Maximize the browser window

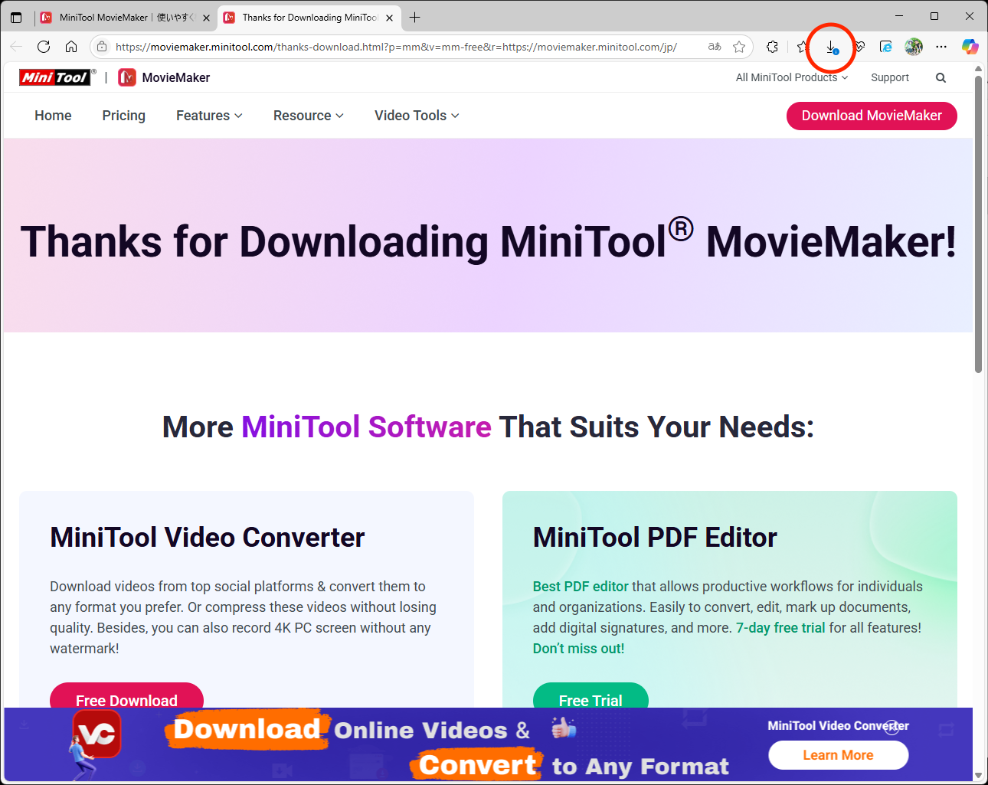click(934, 16)
